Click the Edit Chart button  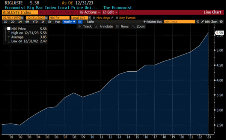click(x=209, y=22)
